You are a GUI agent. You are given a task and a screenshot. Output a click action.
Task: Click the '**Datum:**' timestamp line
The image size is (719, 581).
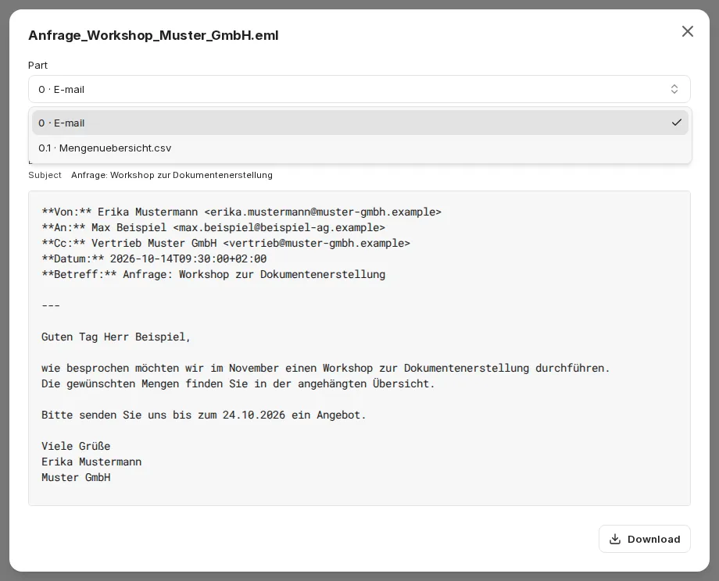click(x=154, y=258)
